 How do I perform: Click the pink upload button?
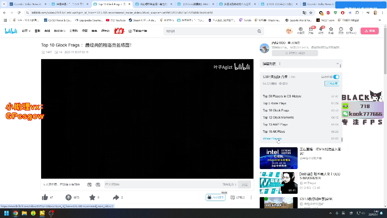[370, 31]
